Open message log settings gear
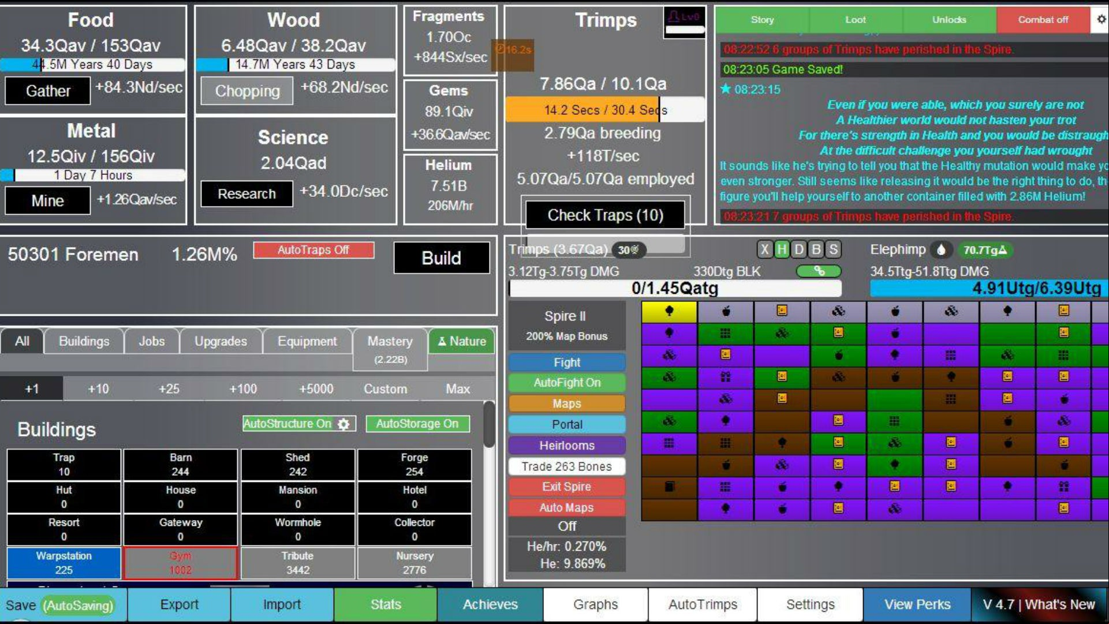This screenshot has height=624, width=1109. [x=1100, y=19]
